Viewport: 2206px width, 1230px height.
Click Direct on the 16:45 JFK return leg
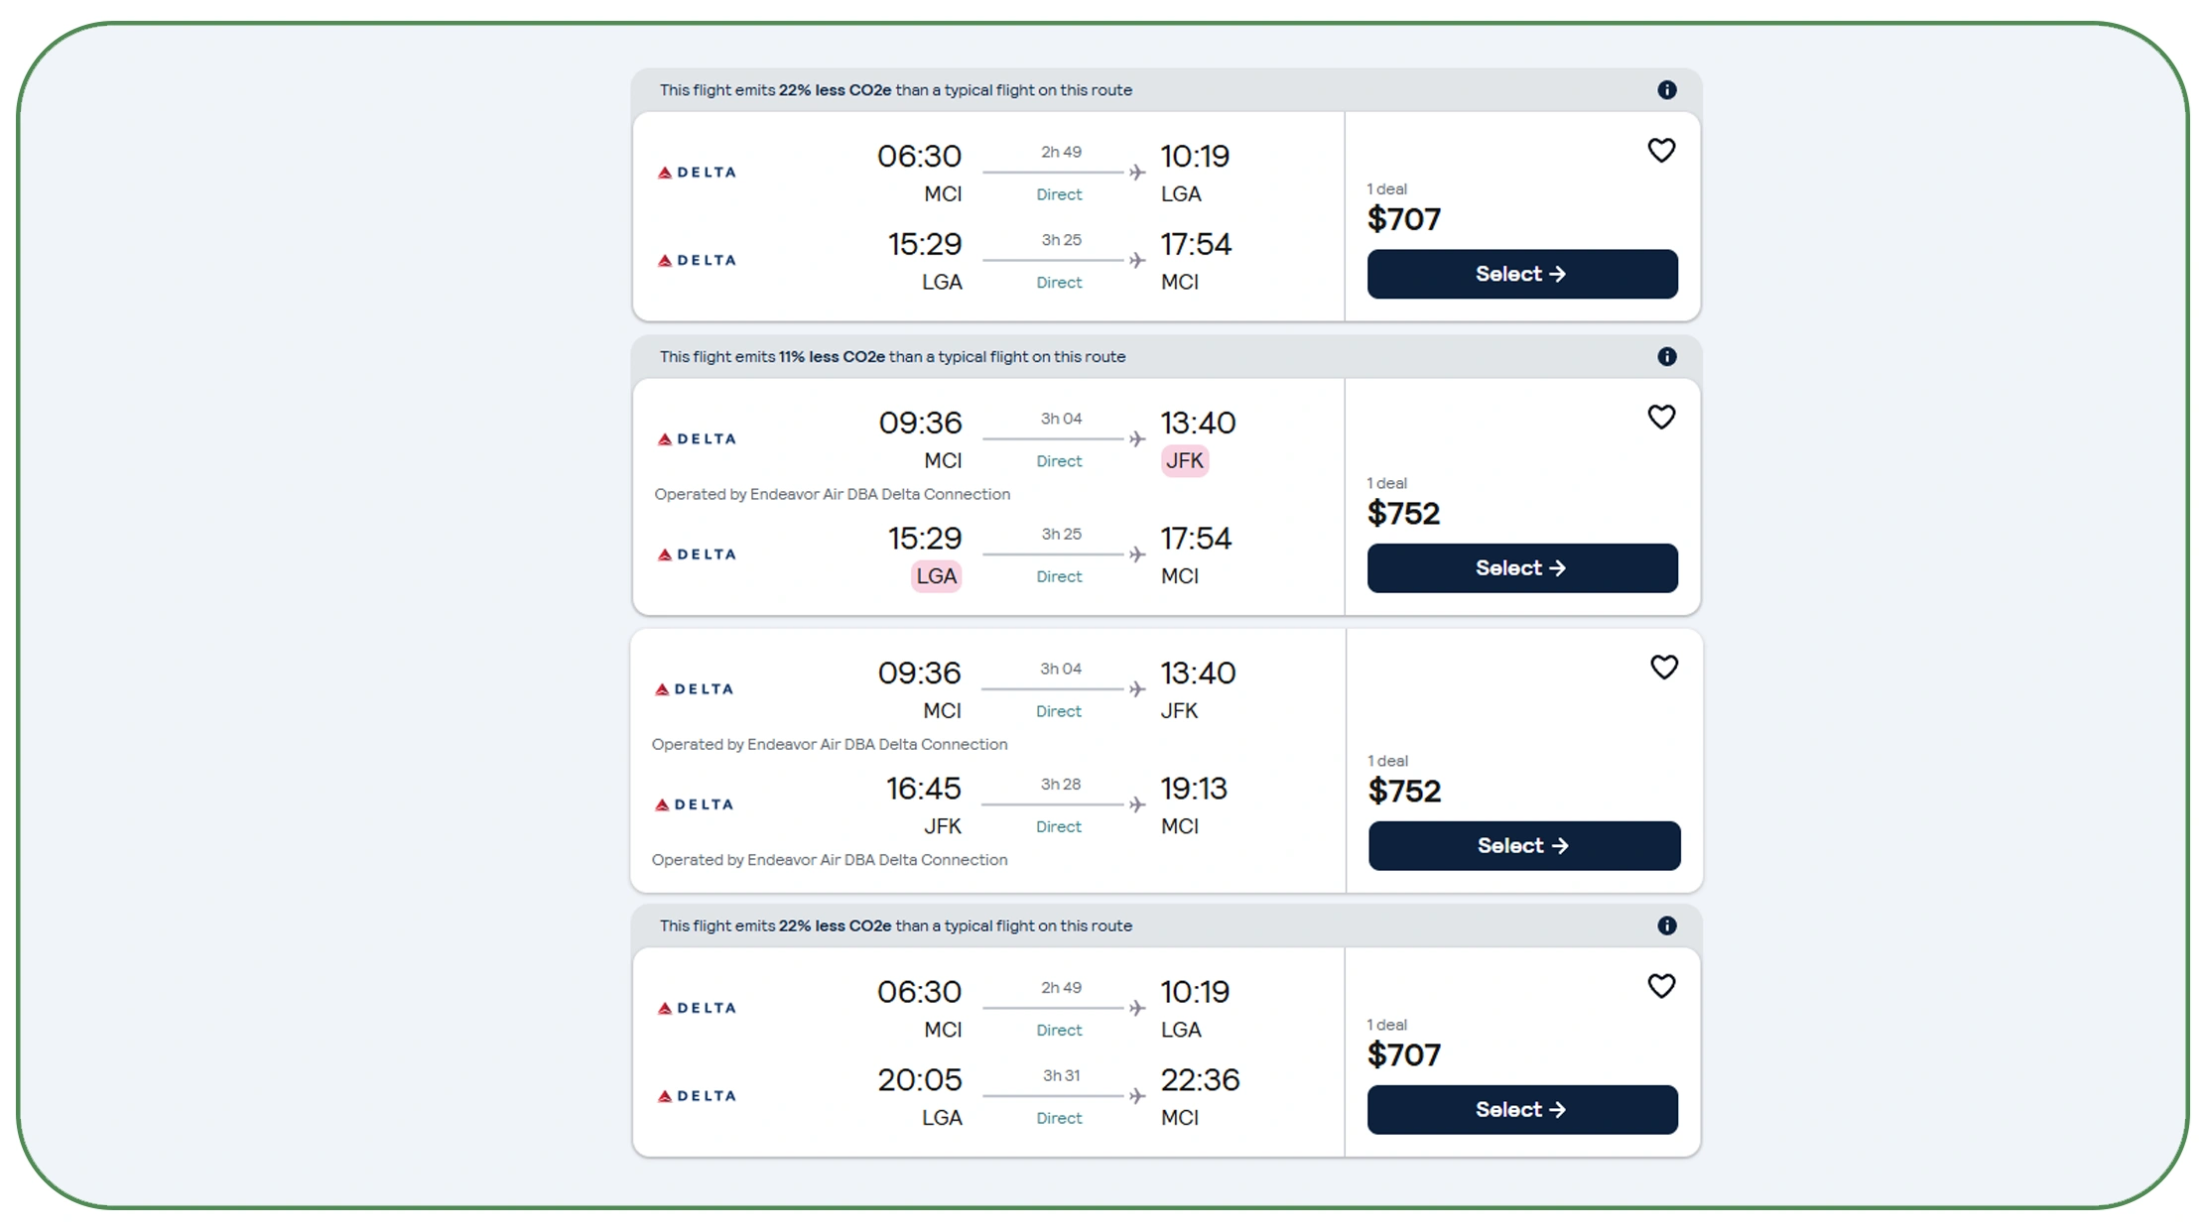click(x=1058, y=826)
